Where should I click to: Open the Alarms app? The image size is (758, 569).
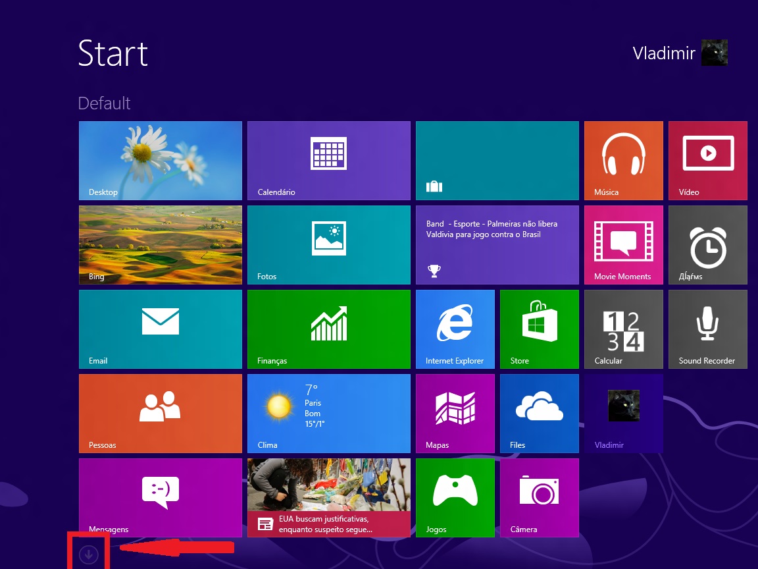(707, 244)
